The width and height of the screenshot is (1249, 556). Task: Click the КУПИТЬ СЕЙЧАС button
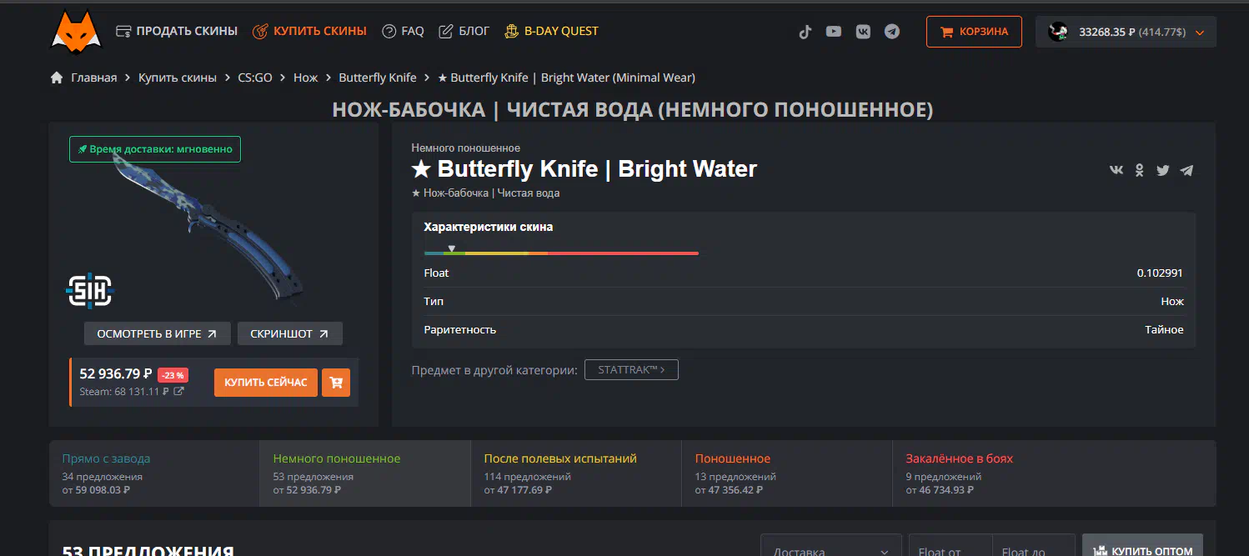[265, 383]
